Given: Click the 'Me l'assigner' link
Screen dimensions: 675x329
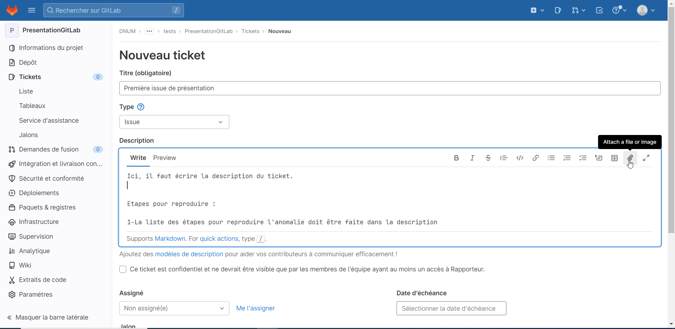Looking at the screenshot, I should coord(255,308).
